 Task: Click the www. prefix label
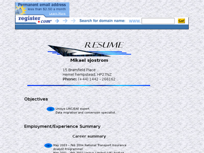tap(135, 21)
